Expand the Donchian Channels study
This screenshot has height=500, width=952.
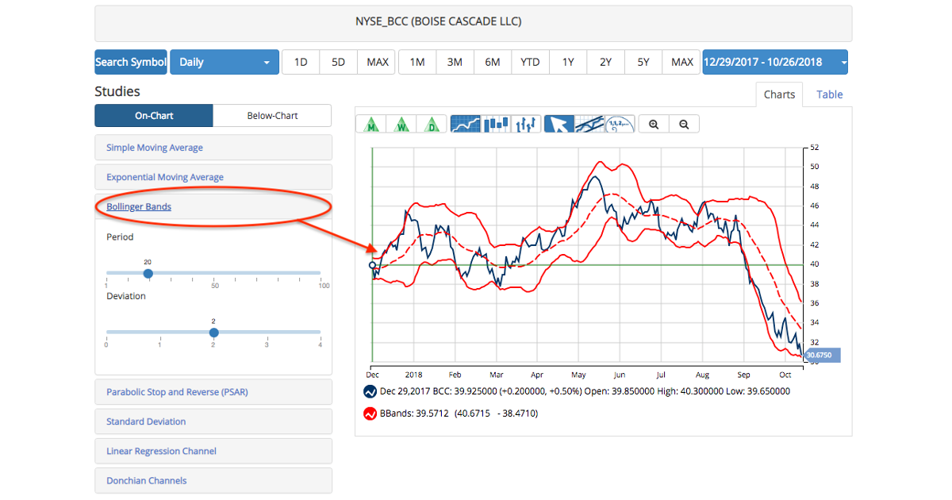click(213, 480)
